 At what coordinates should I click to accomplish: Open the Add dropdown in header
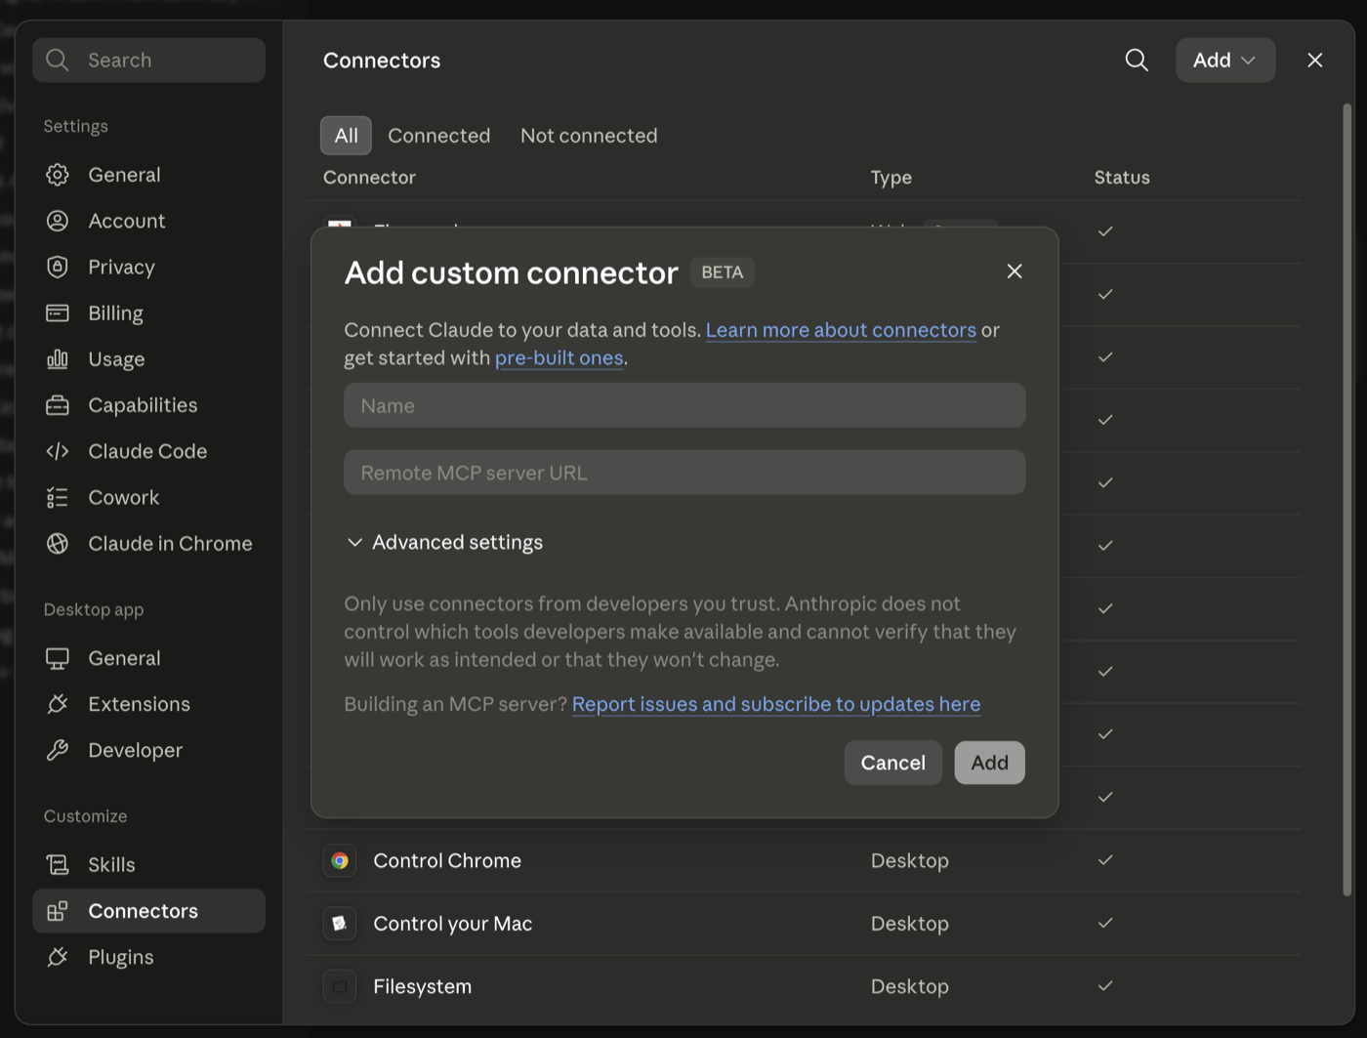tap(1225, 60)
